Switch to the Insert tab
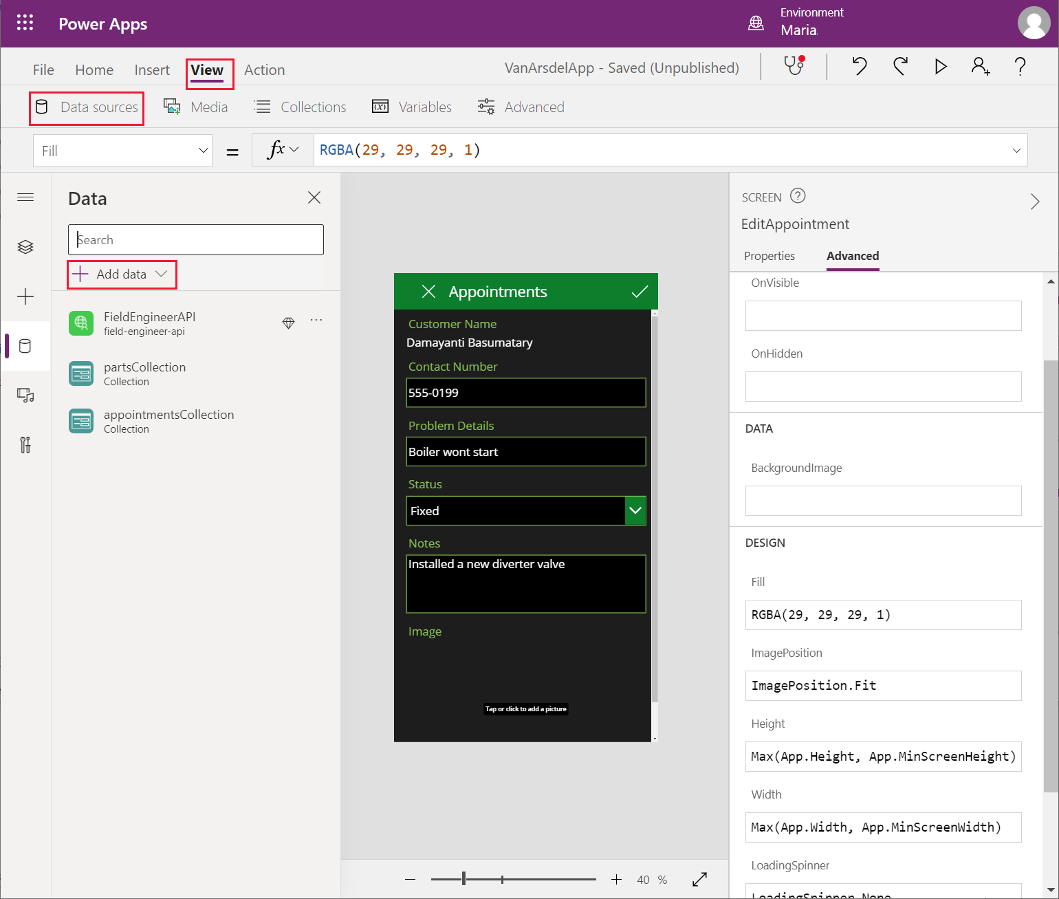The image size is (1059, 899). click(152, 69)
